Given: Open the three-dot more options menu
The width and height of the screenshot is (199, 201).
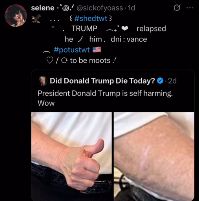Looking at the screenshot, I should pyautogui.click(x=190, y=8).
